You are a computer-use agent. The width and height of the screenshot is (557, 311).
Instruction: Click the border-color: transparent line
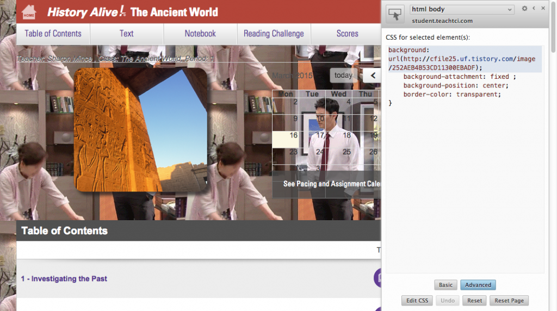click(x=452, y=95)
